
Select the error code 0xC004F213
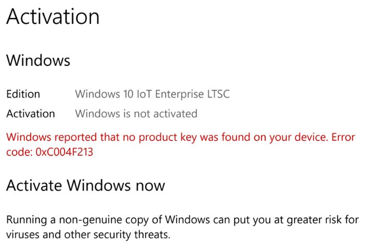[64, 152]
